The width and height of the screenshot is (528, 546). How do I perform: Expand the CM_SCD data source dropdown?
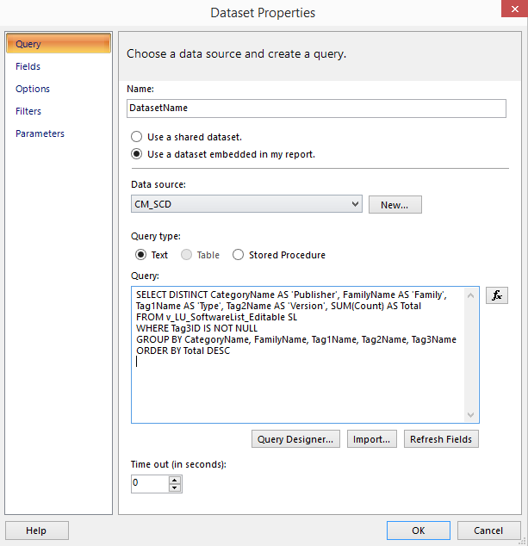coord(355,204)
